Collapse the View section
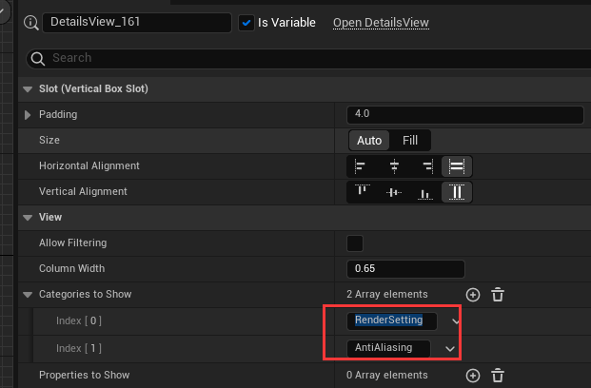 (26, 218)
